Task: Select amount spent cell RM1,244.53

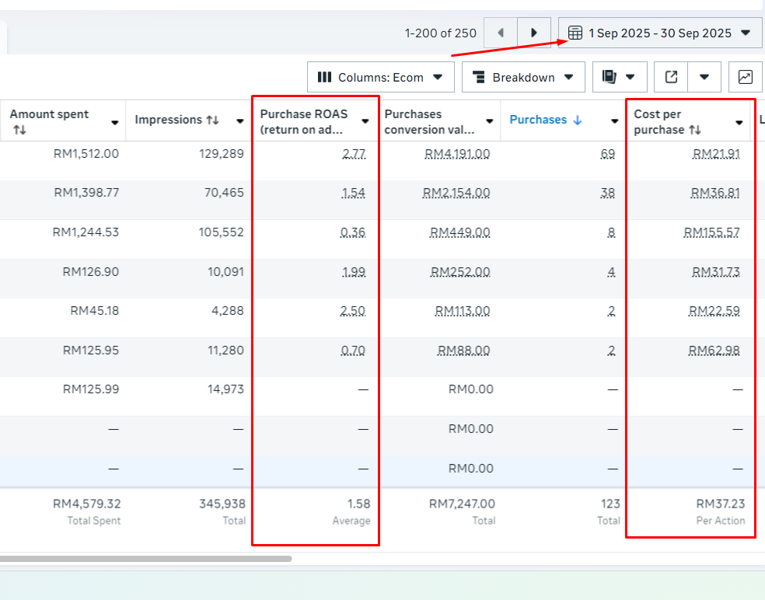Action: tap(86, 232)
